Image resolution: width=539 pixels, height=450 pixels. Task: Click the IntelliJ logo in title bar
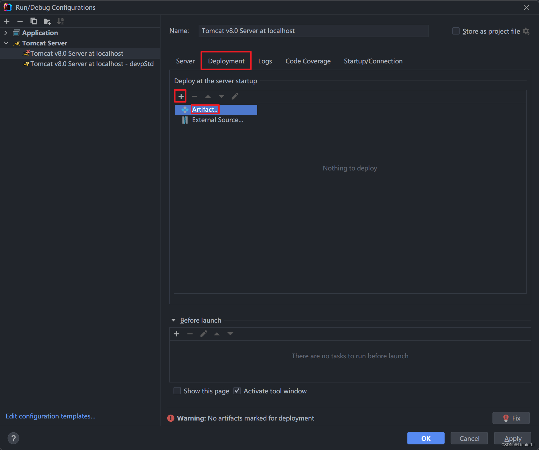[8, 7]
